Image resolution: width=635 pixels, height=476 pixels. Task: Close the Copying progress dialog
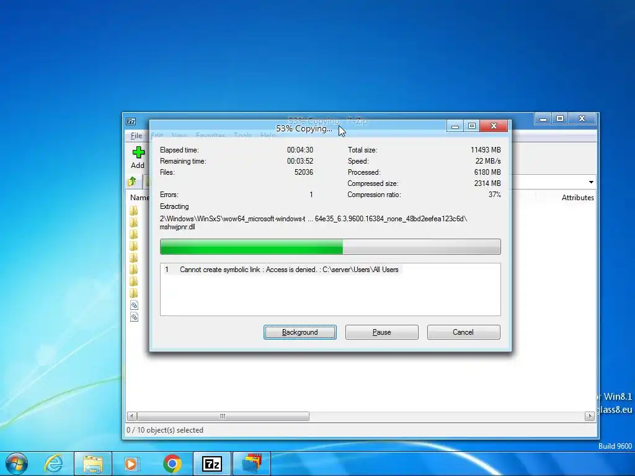pyautogui.click(x=494, y=126)
